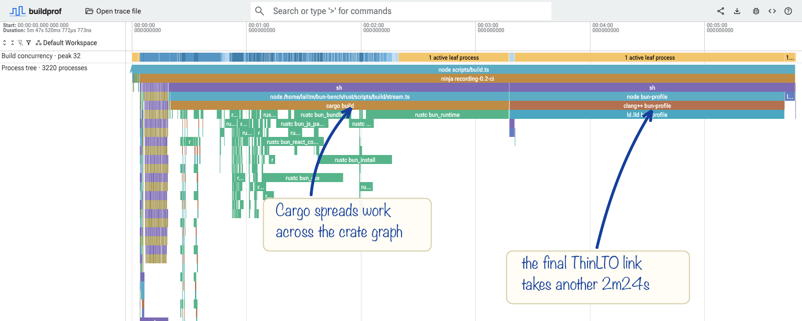Select the rustc bun_react_co... slice
The image size is (802, 321).
[x=292, y=142]
